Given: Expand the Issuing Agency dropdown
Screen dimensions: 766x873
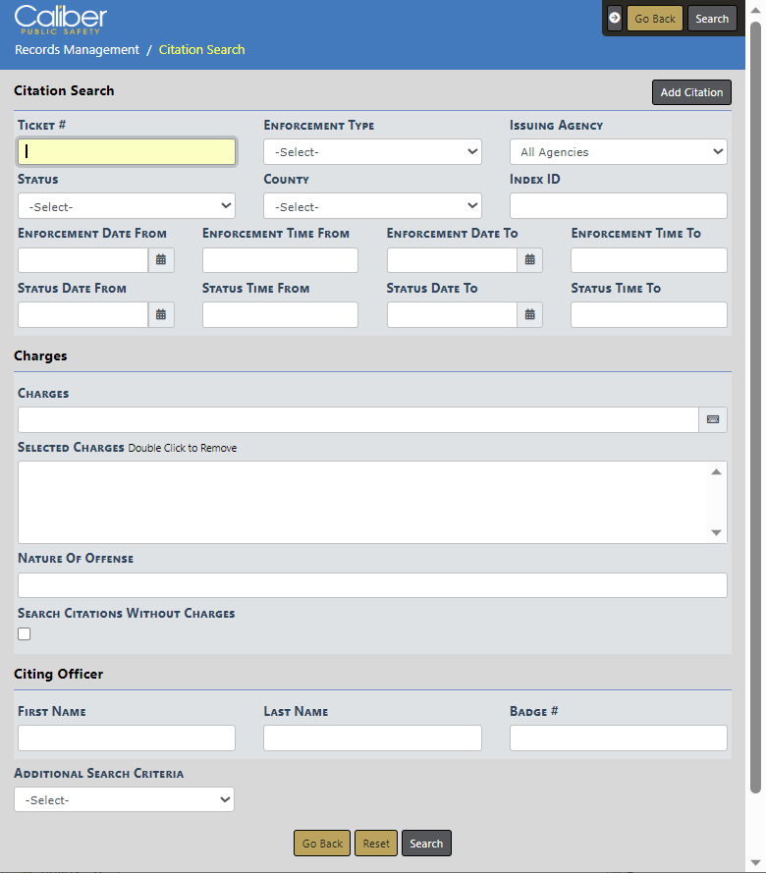Looking at the screenshot, I should click(x=618, y=152).
